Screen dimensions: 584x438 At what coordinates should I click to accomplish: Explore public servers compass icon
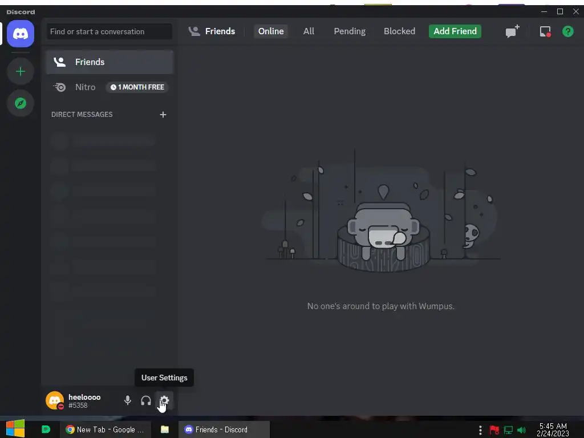pyautogui.click(x=21, y=103)
